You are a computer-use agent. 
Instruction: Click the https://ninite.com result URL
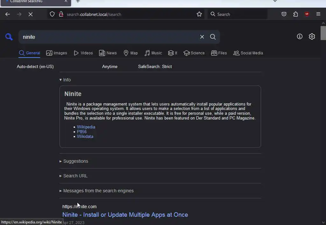click(79, 207)
